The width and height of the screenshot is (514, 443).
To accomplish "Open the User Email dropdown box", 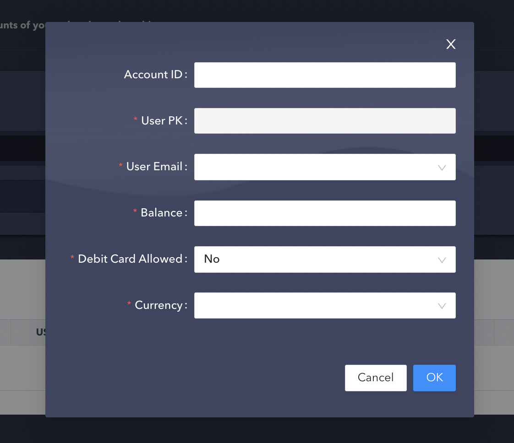I will pyautogui.click(x=316, y=167).
